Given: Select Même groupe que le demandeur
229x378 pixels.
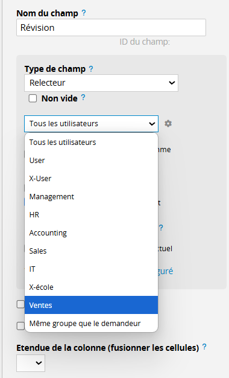Looking at the screenshot, I should coord(91,323).
